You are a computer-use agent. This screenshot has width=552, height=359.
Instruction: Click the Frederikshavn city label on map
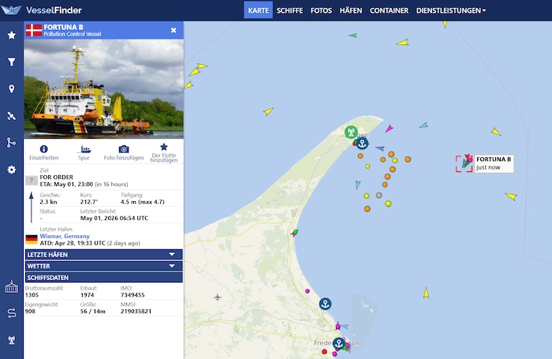337,343
